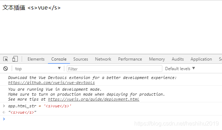Clear the console with the ban icon
Image resolution: width=222 pixels, height=130 pixels.
tap(6, 69)
